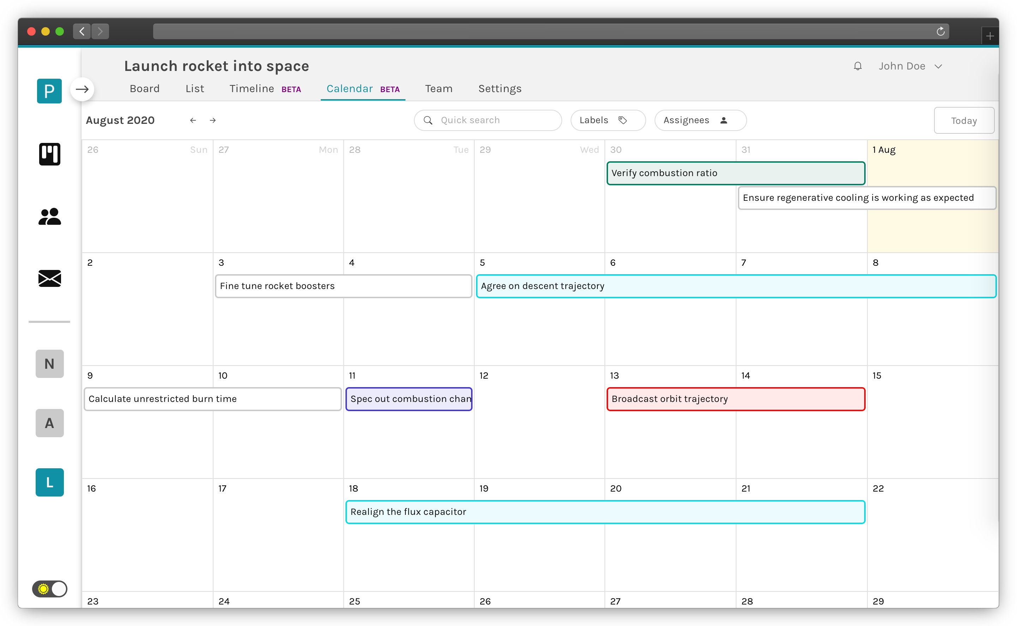Click the Today button
The height and width of the screenshot is (626, 1017).
tap(964, 121)
